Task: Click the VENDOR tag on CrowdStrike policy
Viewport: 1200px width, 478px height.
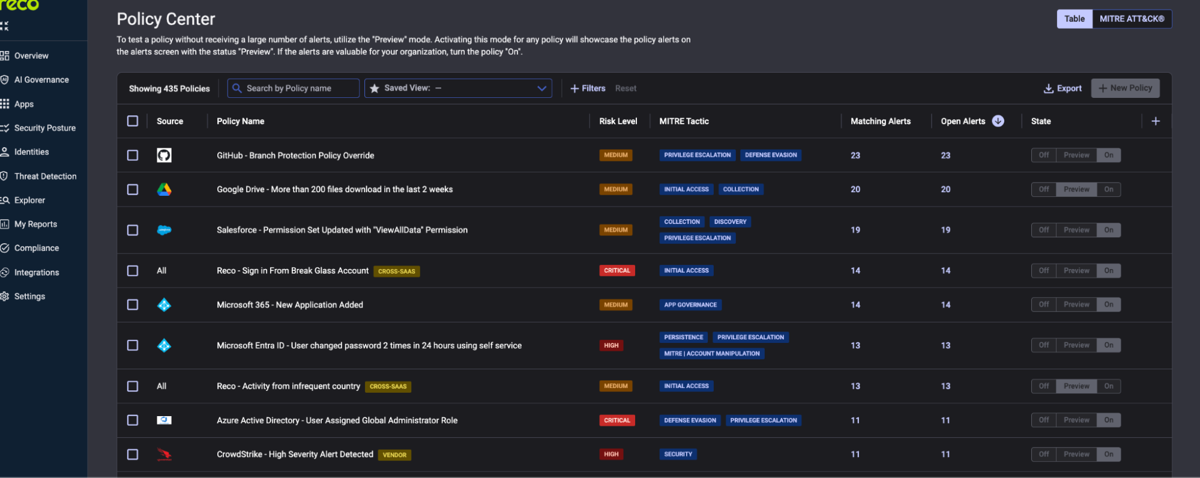Action: 394,455
